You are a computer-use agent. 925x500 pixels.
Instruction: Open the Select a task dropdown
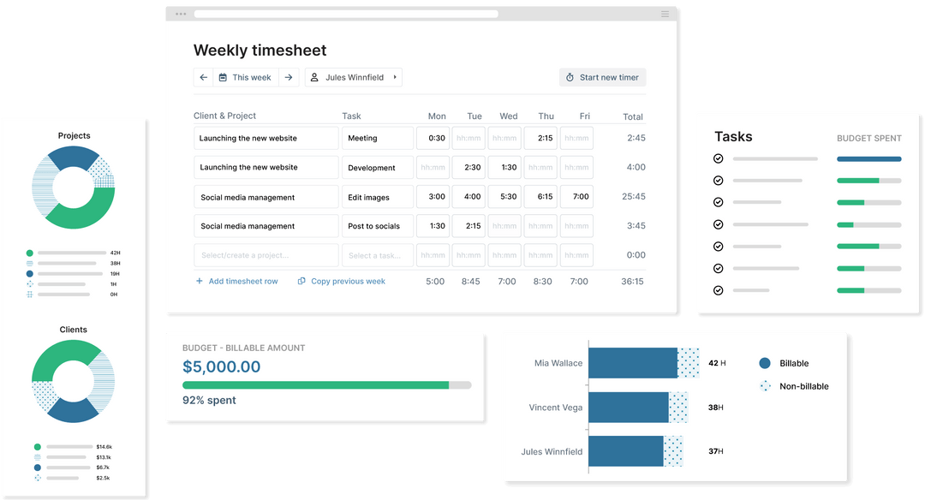(x=377, y=254)
